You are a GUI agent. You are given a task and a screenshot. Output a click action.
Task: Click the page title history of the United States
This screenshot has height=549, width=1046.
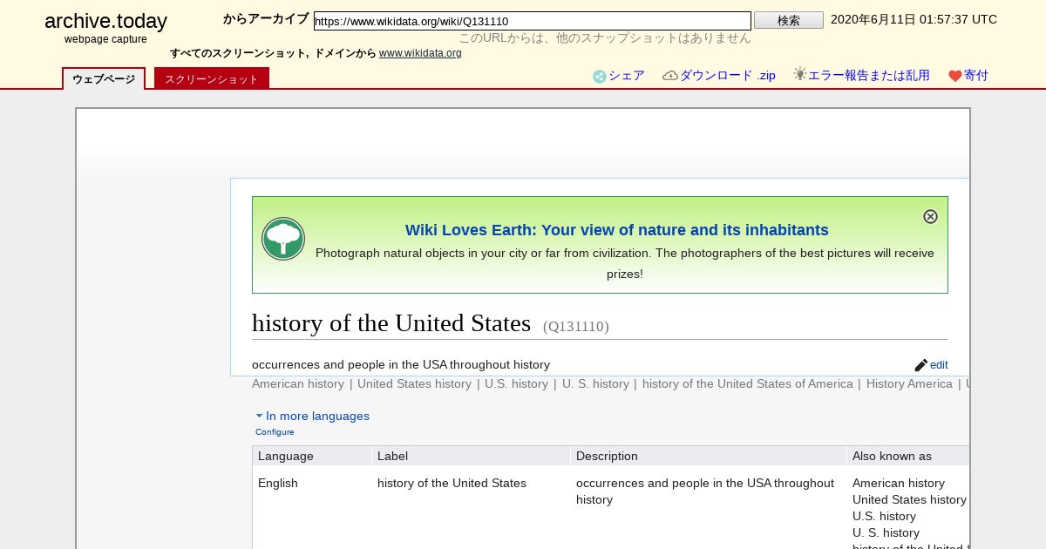391,322
